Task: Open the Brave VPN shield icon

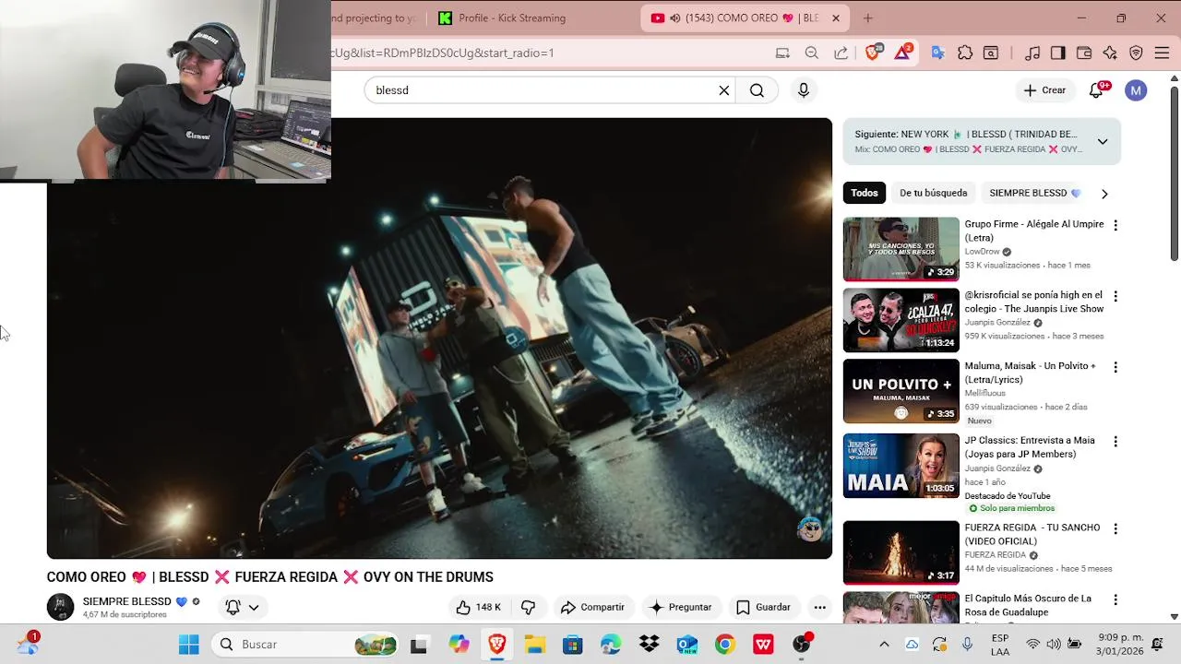Action: (1136, 53)
